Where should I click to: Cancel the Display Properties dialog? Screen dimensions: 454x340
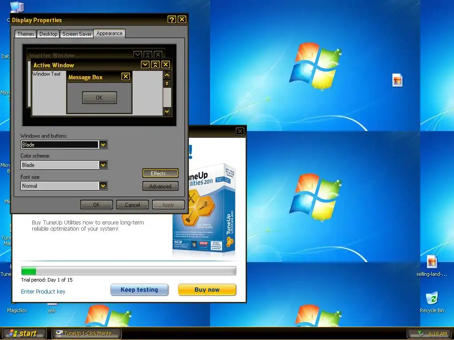point(132,205)
